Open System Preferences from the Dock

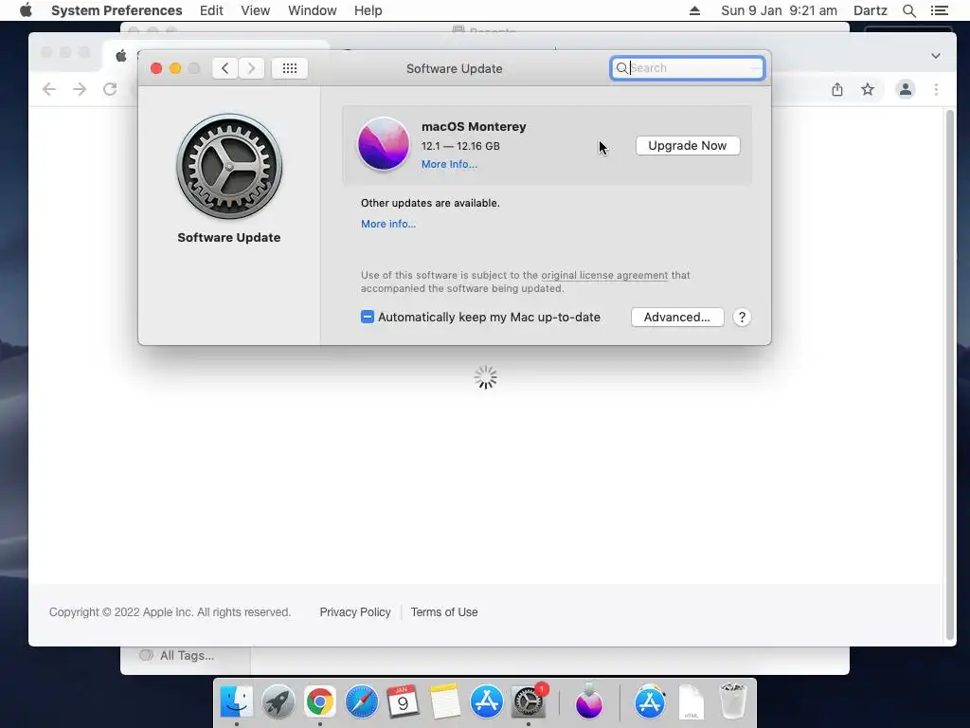(x=529, y=702)
